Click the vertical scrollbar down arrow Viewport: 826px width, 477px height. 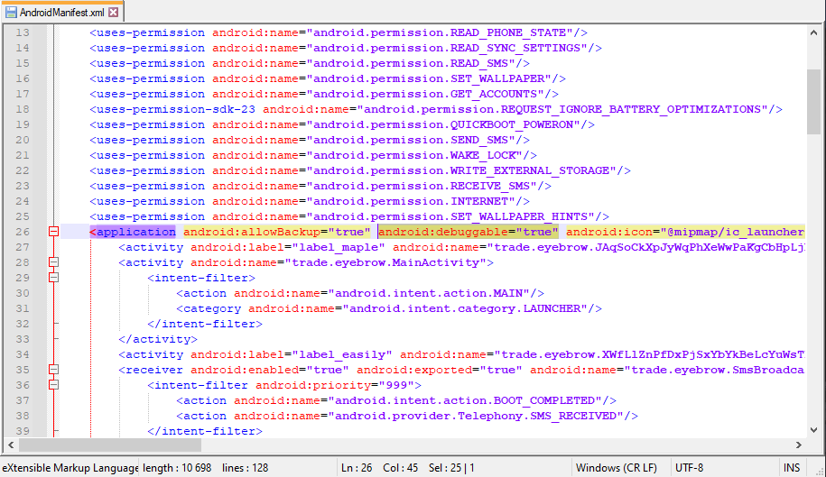coord(813,430)
